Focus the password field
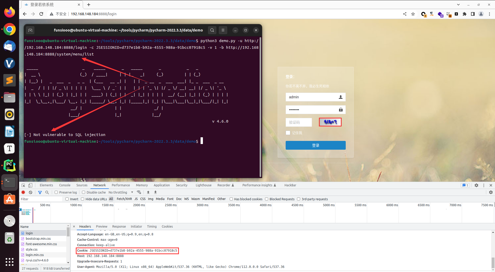This screenshot has height=272, width=495. [316, 110]
